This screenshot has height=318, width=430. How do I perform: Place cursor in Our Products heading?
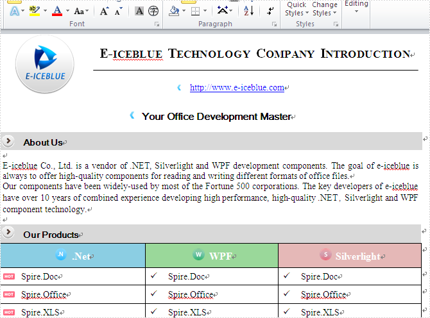point(51,235)
